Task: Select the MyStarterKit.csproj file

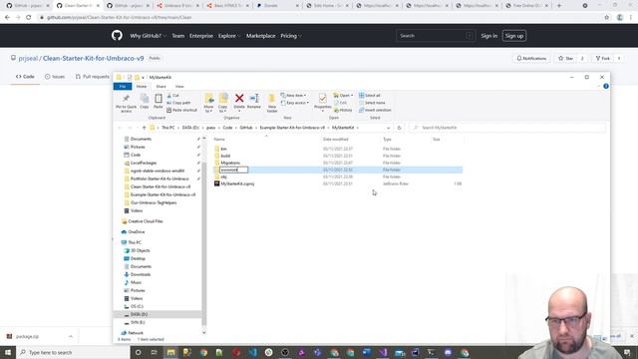Action: 237,183
